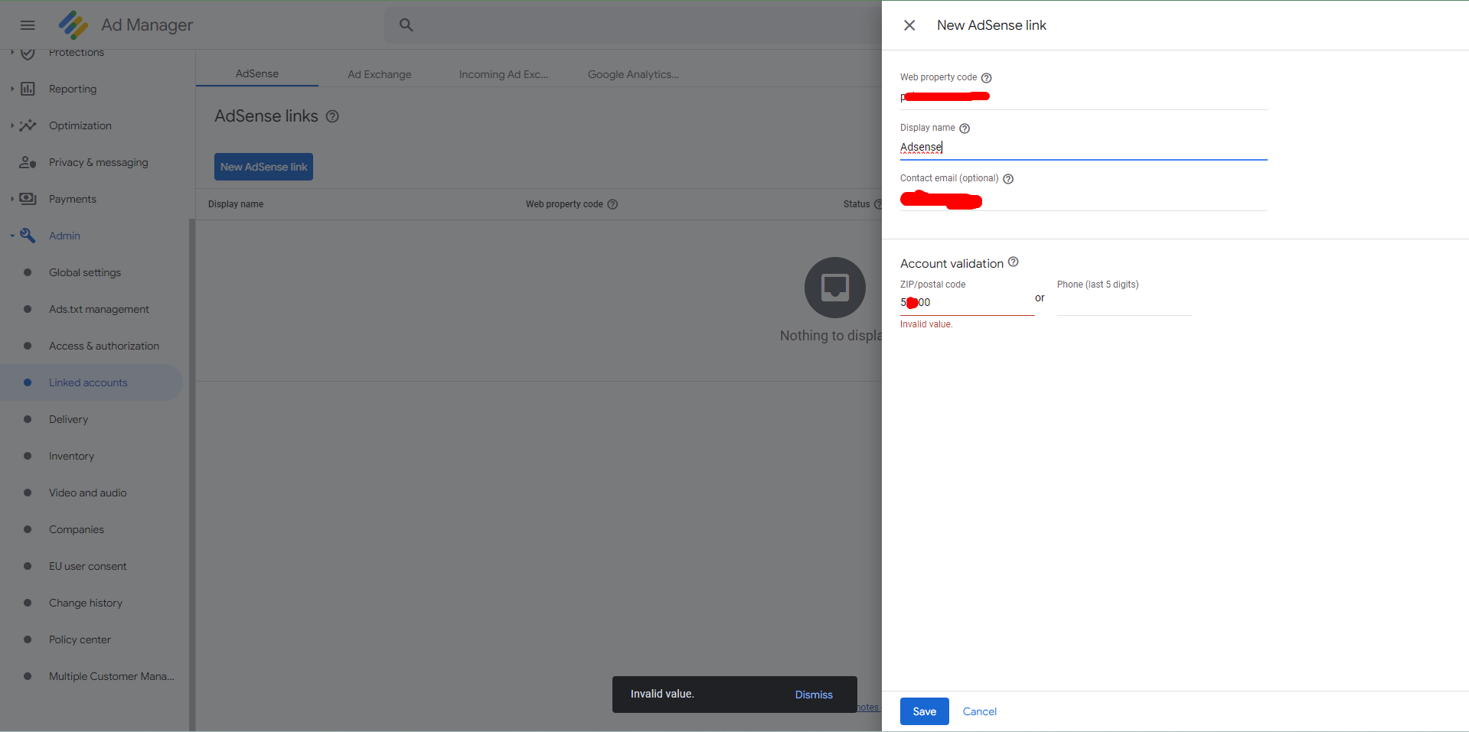Expand the Protections section arrow

12,53
